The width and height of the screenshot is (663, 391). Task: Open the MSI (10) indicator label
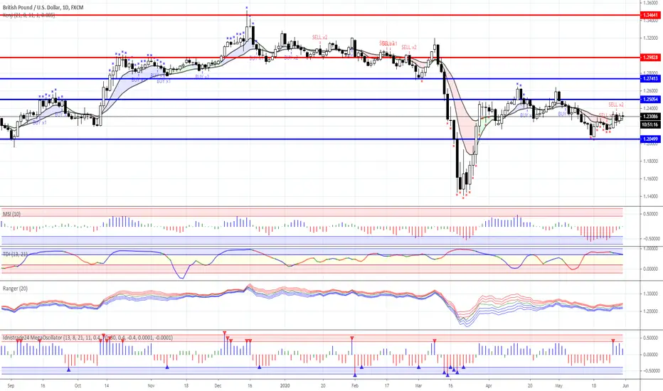(x=12, y=214)
